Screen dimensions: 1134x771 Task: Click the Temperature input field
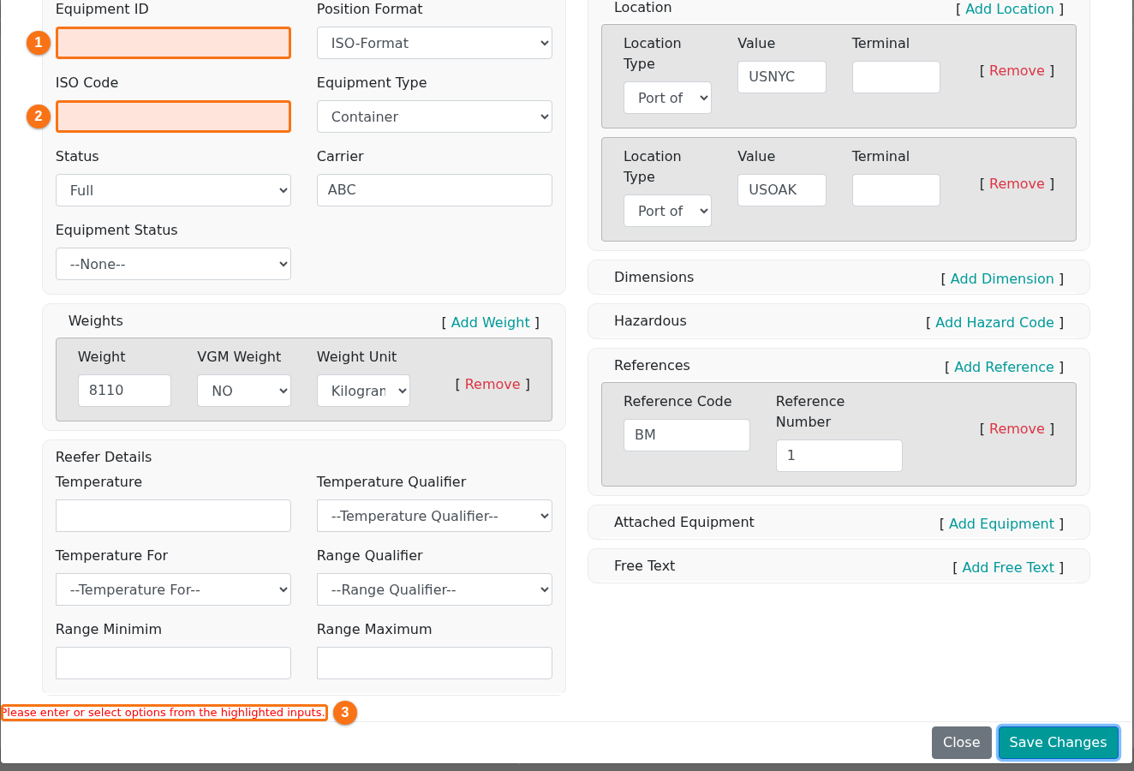coord(173,516)
